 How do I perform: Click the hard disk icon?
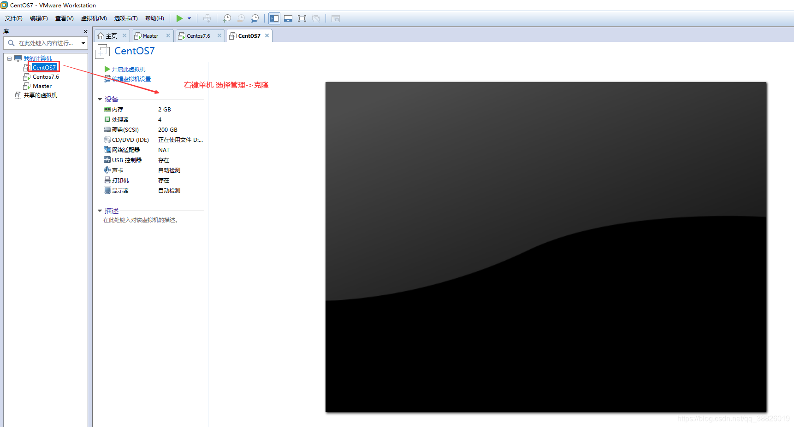point(107,129)
